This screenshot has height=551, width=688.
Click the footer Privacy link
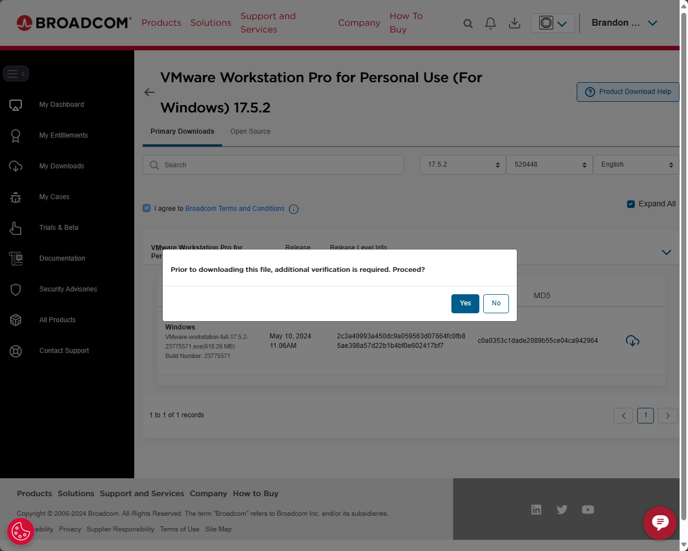(x=70, y=529)
